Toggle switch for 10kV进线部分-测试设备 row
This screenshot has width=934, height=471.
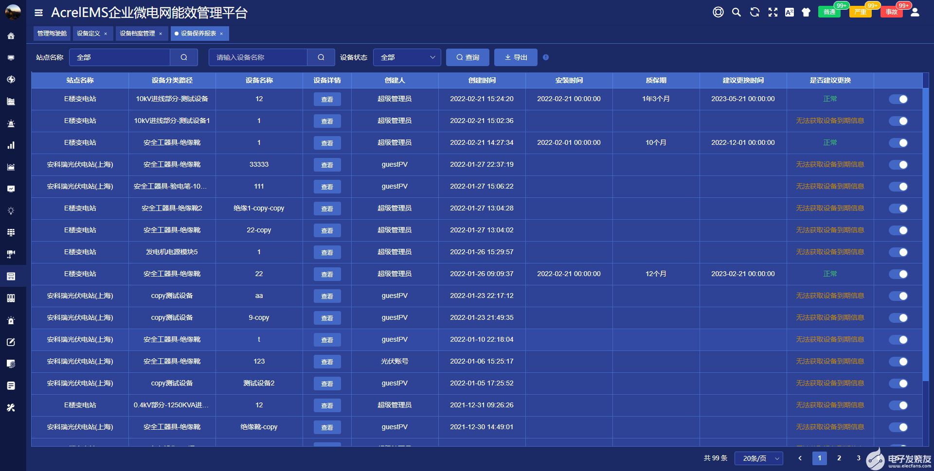(898, 99)
